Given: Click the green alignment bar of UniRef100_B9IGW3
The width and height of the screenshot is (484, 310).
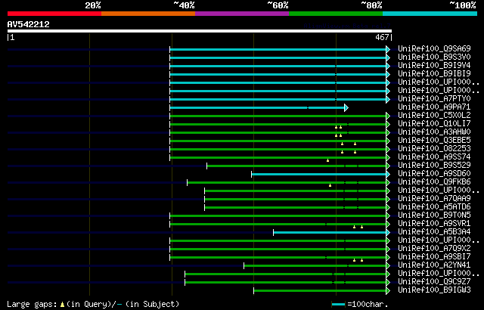Looking at the screenshot, I should tap(320, 291).
